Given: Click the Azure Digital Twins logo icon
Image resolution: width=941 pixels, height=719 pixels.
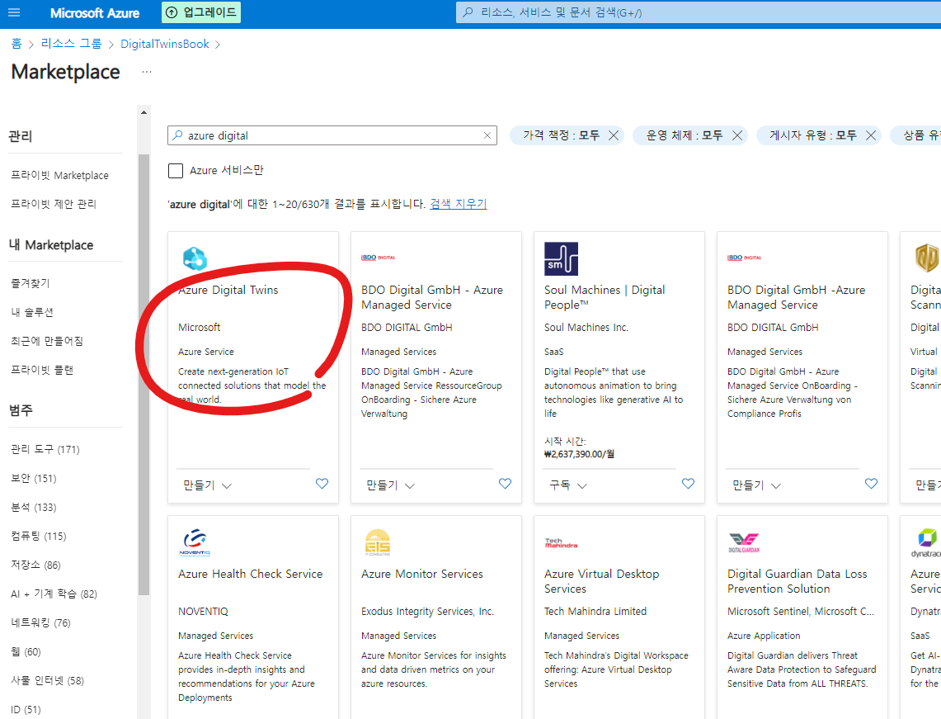Looking at the screenshot, I should pyautogui.click(x=195, y=258).
